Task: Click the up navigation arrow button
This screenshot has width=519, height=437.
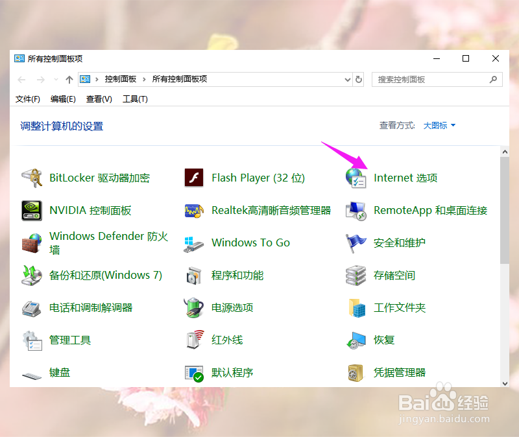Action: 69,79
